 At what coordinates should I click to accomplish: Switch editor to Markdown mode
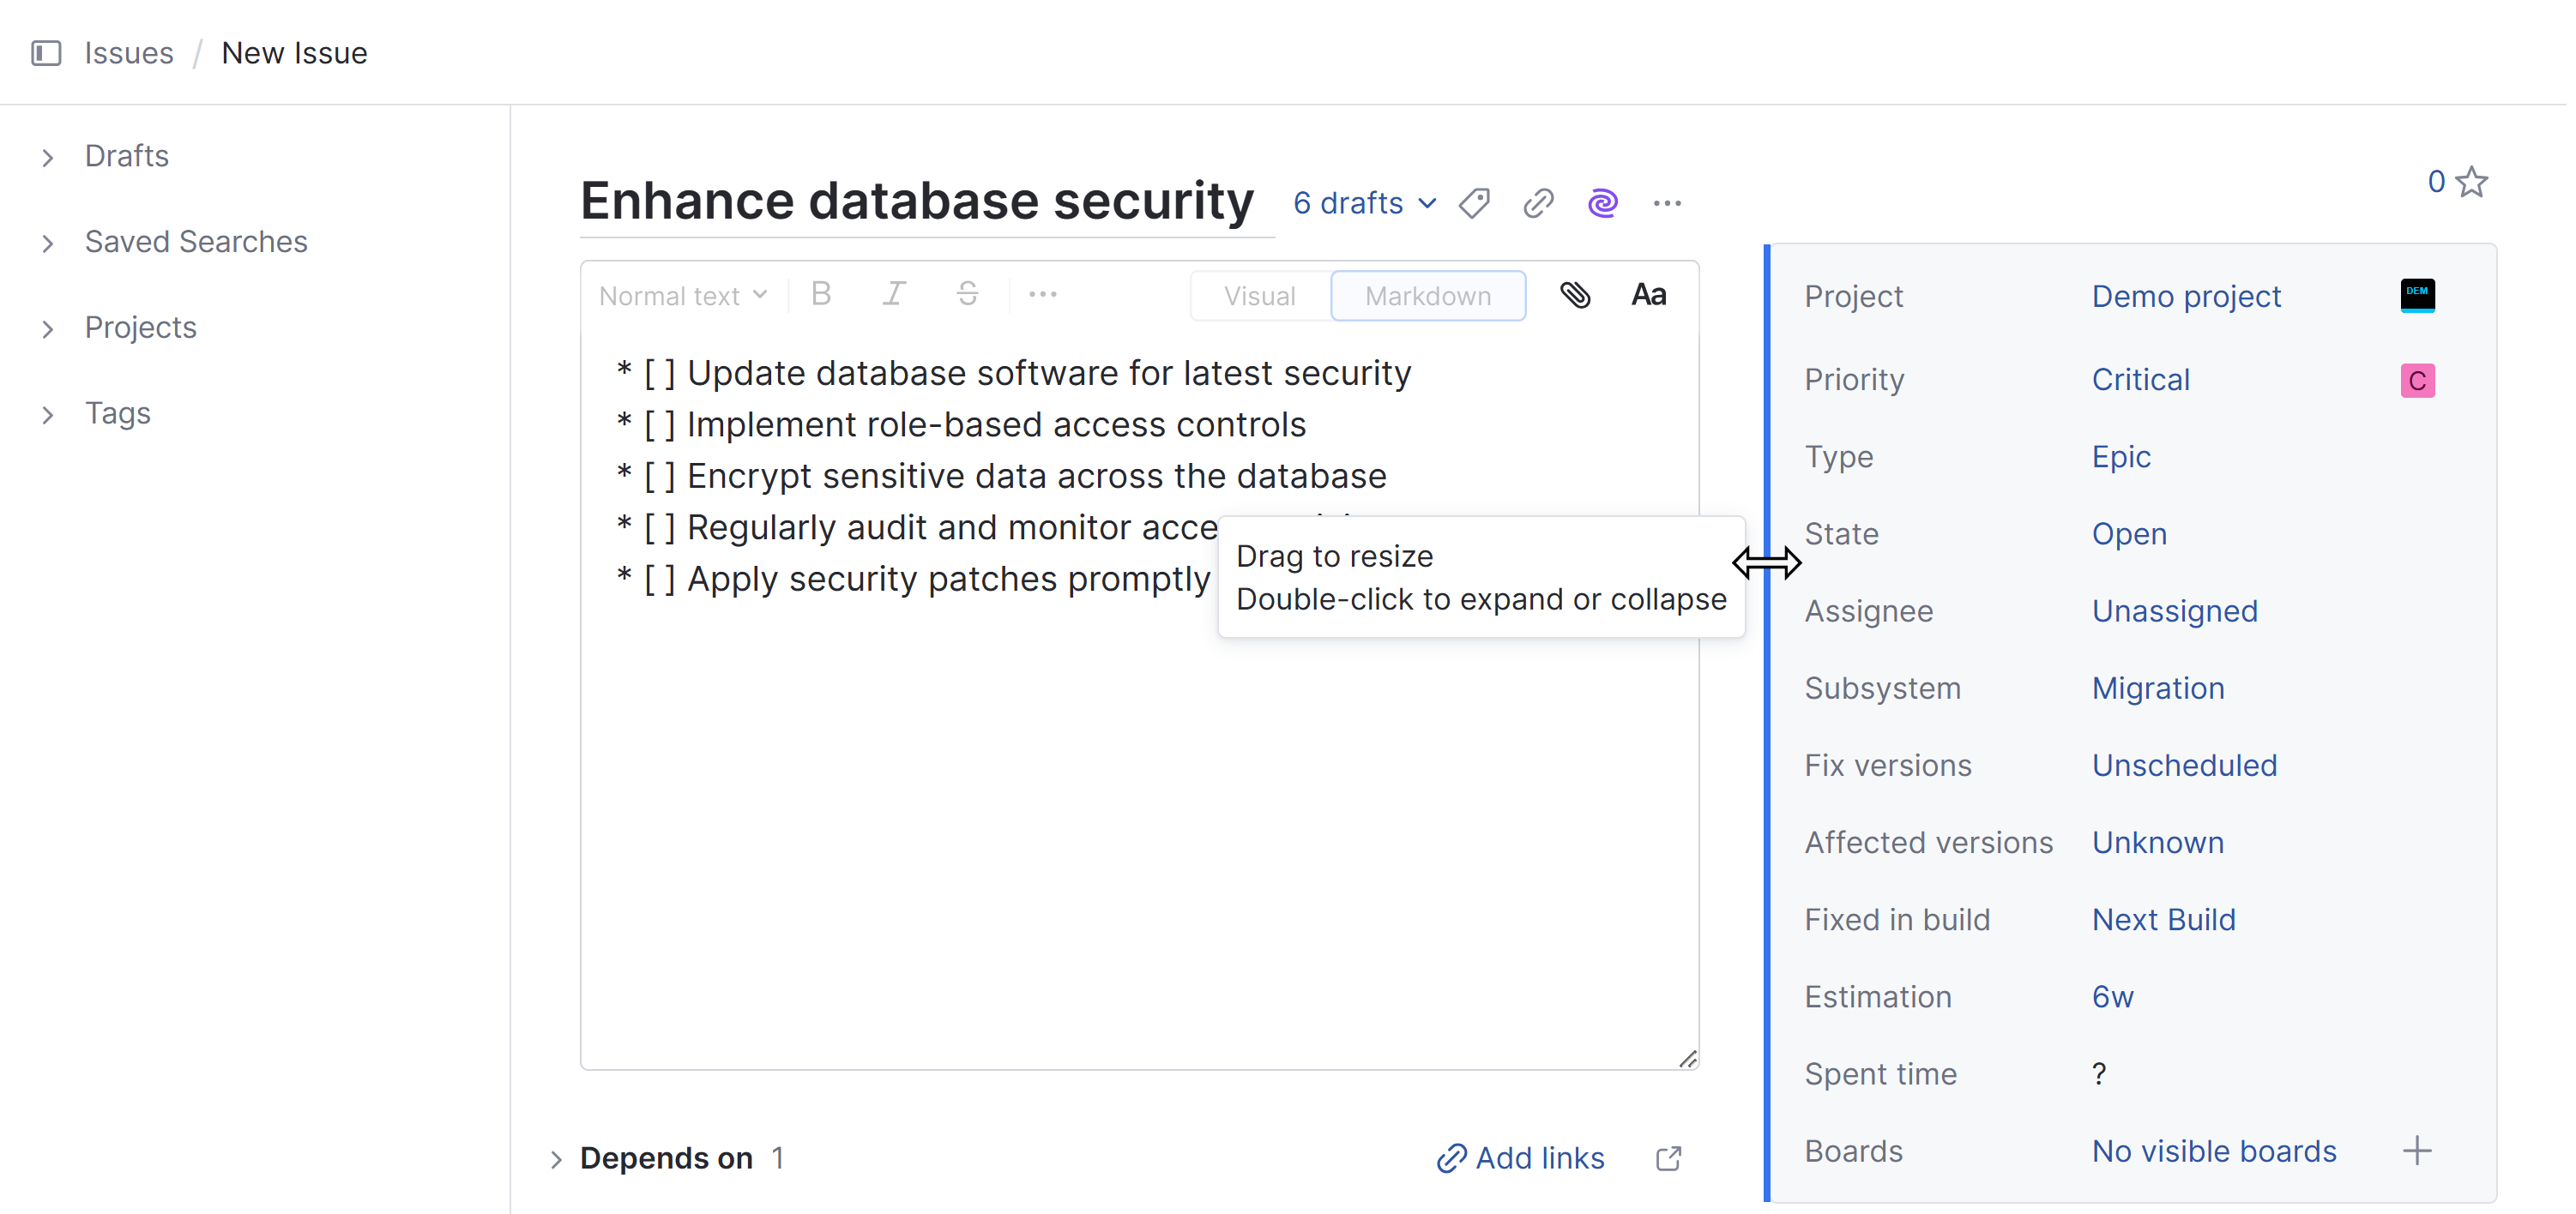1427,297
